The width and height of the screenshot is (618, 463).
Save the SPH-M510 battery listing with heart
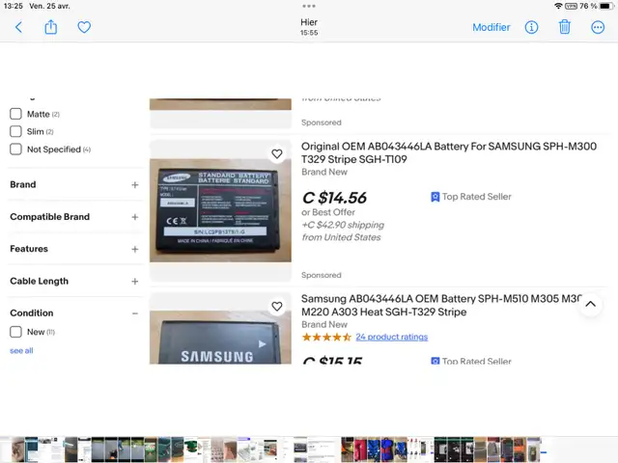(277, 307)
